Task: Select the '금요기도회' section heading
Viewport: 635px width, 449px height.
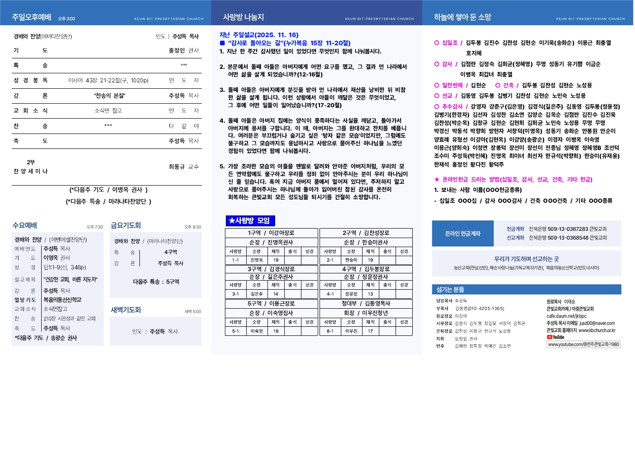Action: click(126, 225)
